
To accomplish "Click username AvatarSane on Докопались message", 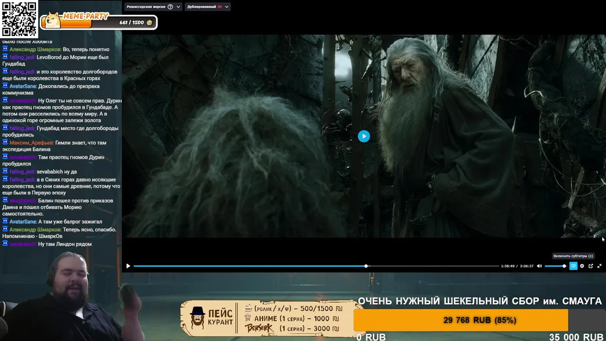I will [23, 86].
